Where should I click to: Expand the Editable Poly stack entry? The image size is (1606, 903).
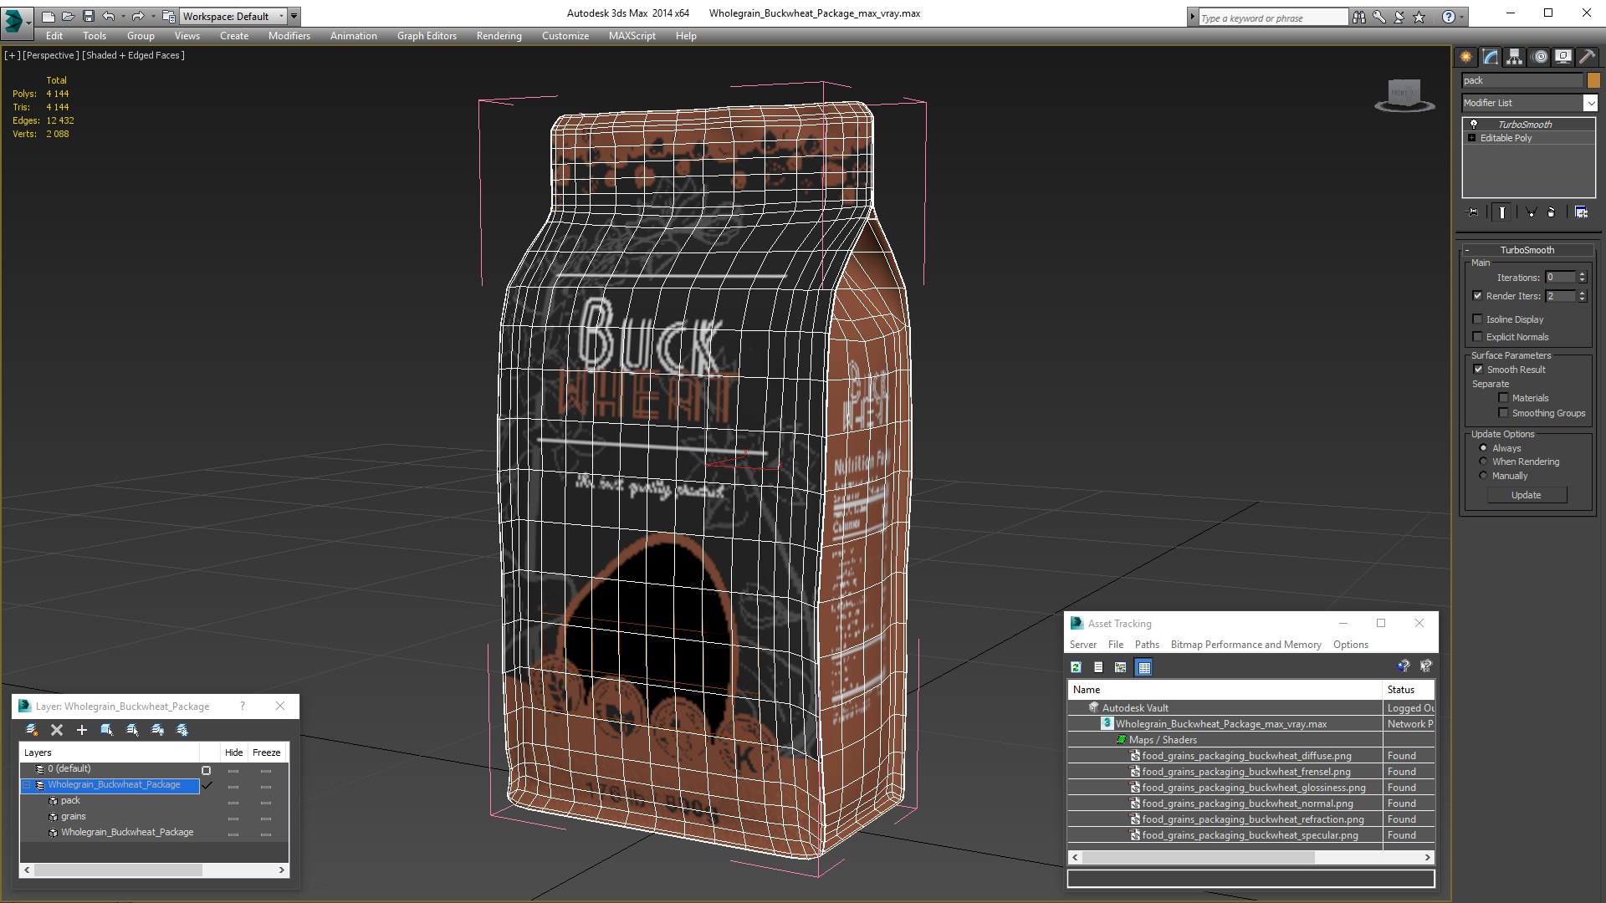coord(1472,138)
